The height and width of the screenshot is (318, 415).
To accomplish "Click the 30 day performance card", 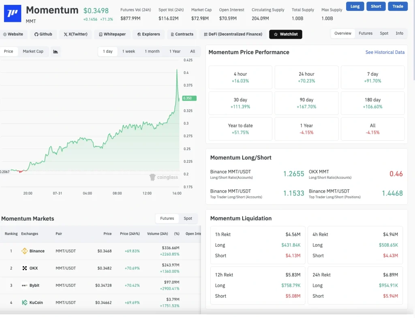I will click(x=240, y=103).
